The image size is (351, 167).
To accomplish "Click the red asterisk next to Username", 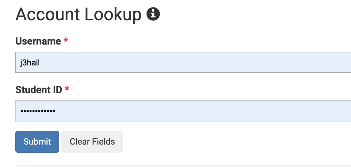I will 65,40.
